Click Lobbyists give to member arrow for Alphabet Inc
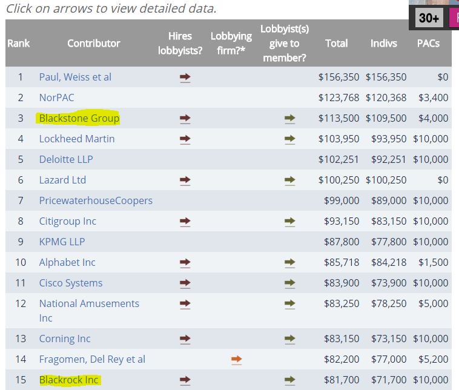 point(290,263)
